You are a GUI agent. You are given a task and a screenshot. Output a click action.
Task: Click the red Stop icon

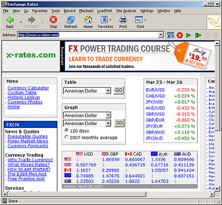(x=53, y=20)
